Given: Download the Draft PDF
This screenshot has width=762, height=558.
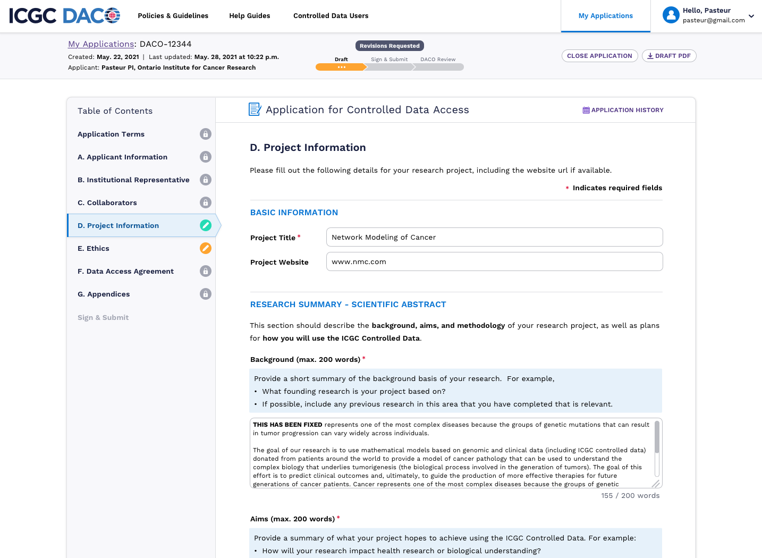Looking at the screenshot, I should [669, 56].
